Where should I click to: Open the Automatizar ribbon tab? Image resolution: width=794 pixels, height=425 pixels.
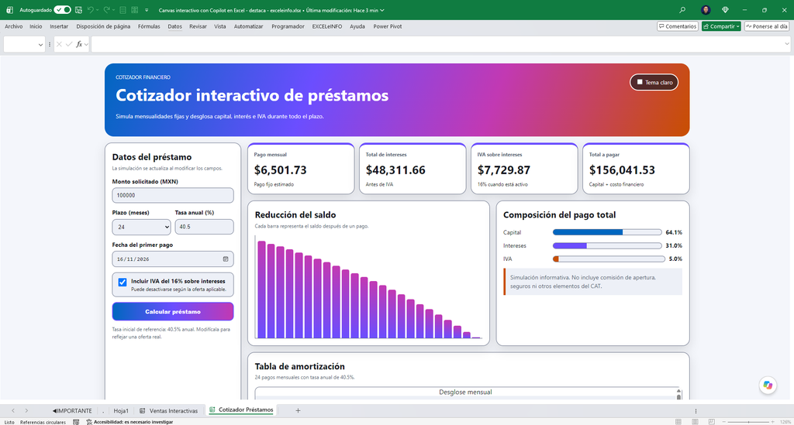(249, 26)
